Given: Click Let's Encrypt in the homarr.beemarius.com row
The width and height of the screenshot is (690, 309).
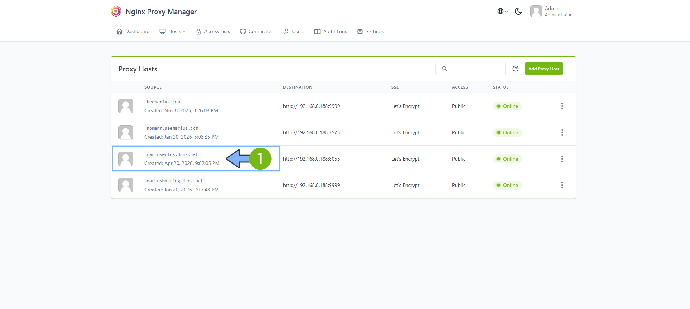Looking at the screenshot, I should (405, 132).
